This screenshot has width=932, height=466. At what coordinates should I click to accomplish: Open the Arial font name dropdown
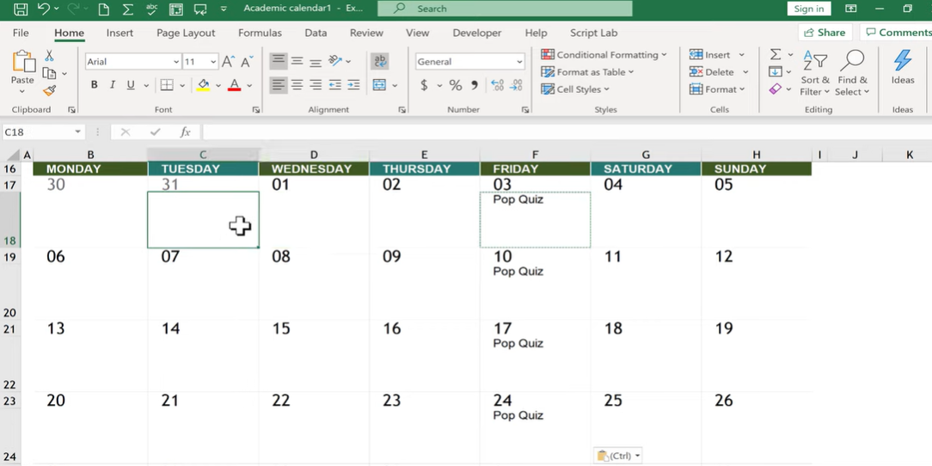[176, 62]
